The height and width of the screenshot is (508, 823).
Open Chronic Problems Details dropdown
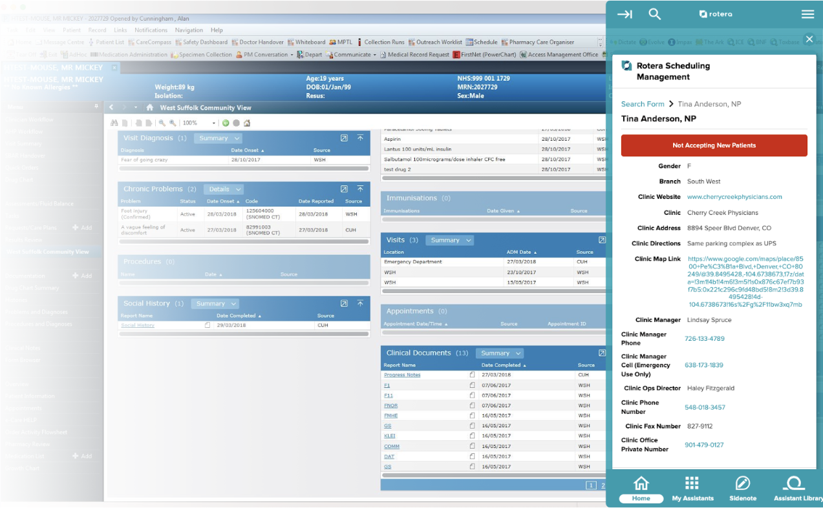click(224, 189)
